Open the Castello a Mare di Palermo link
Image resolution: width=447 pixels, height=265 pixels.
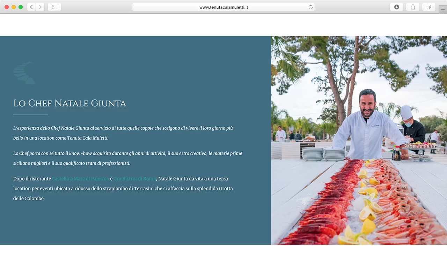pyautogui.click(x=80, y=179)
